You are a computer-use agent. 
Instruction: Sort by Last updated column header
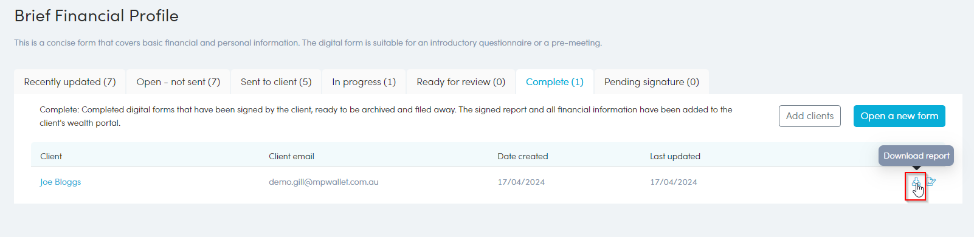tap(675, 156)
